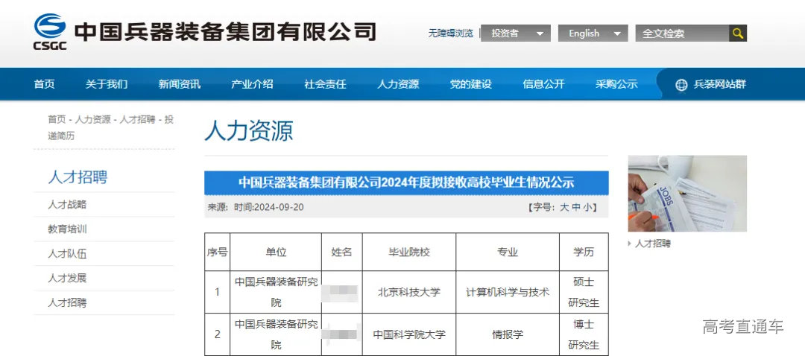
Task: Select 教育培训 in the left sidebar
Action: pos(67,229)
